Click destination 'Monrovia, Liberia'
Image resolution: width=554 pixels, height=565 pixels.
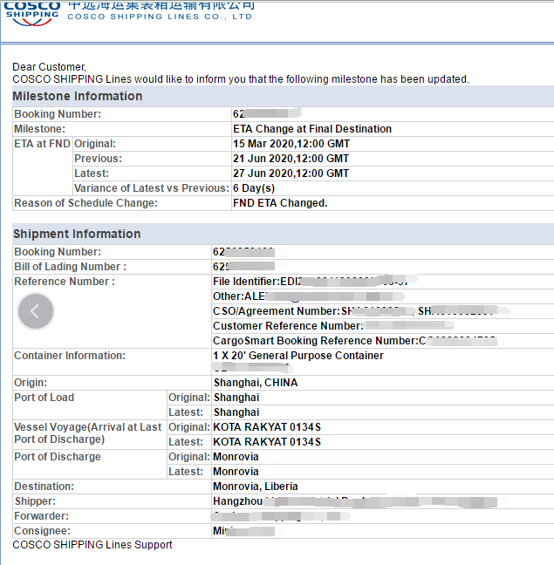point(256,487)
